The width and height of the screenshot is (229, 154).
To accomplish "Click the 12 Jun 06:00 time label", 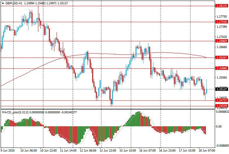I will 88,151.
